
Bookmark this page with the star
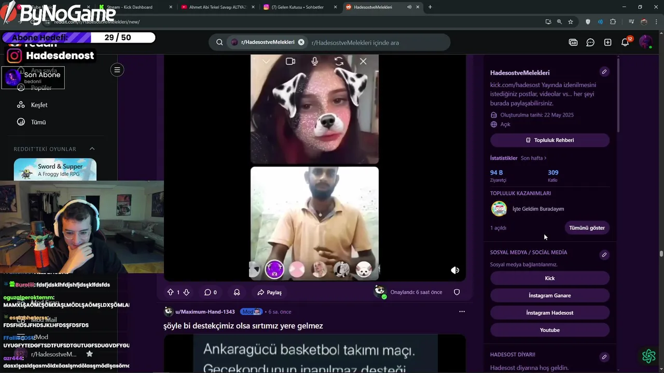(x=571, y=22)
